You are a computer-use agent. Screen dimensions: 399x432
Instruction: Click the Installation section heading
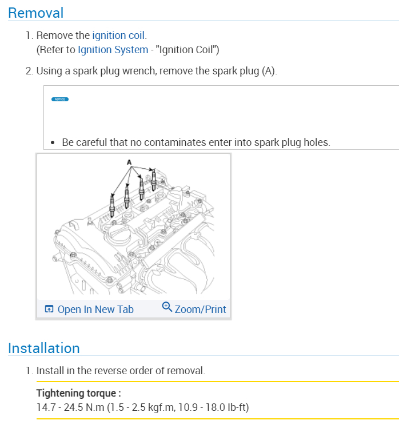[44, 348]
